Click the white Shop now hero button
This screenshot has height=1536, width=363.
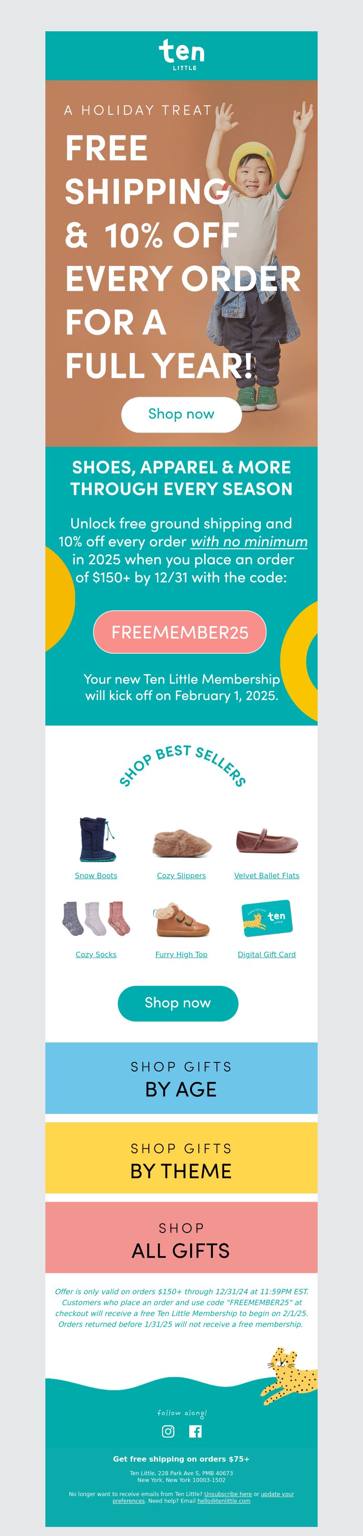click(181, 415)
